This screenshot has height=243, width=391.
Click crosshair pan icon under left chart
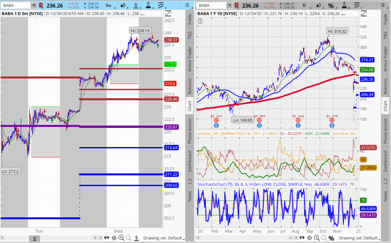point(114,238)
